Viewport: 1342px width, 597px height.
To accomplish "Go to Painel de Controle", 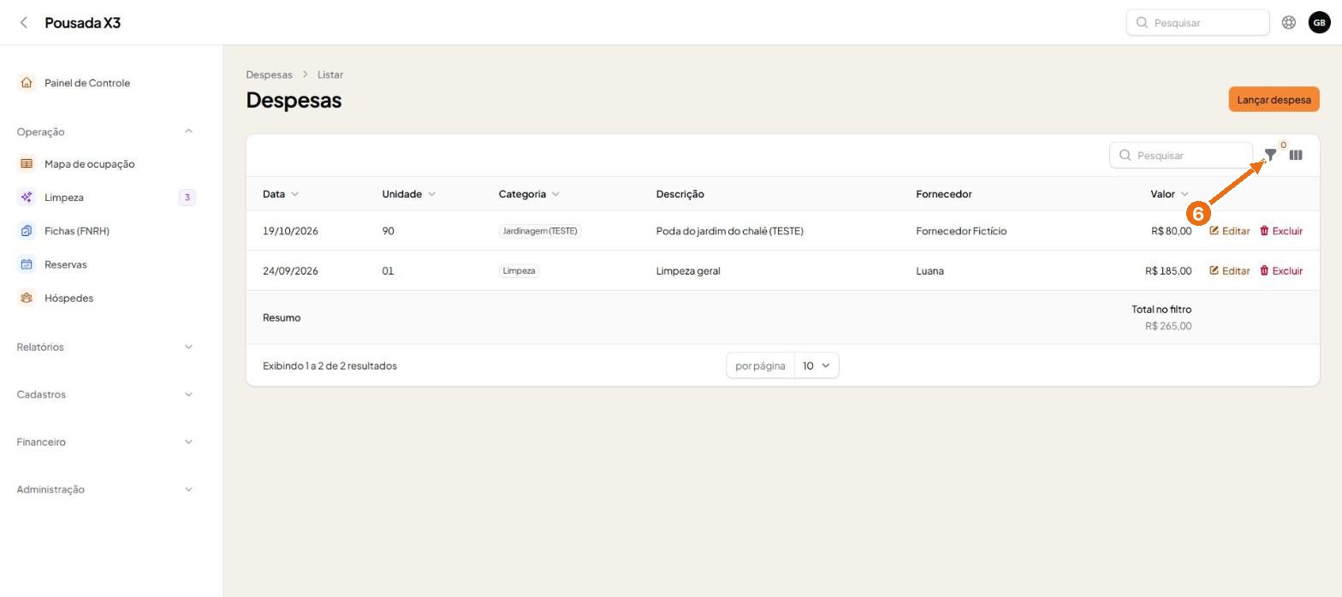I will pos(87,83).
